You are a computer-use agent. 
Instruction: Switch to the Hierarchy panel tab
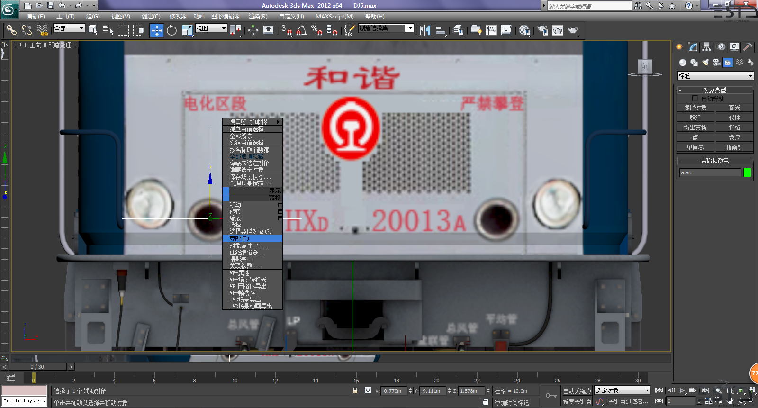pos(707,47)
